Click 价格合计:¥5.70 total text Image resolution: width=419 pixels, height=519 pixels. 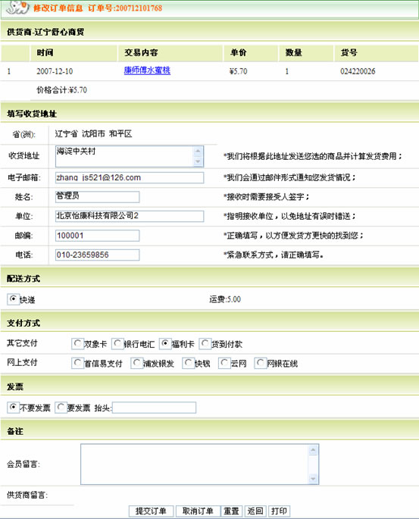click(x=61, y=90)
